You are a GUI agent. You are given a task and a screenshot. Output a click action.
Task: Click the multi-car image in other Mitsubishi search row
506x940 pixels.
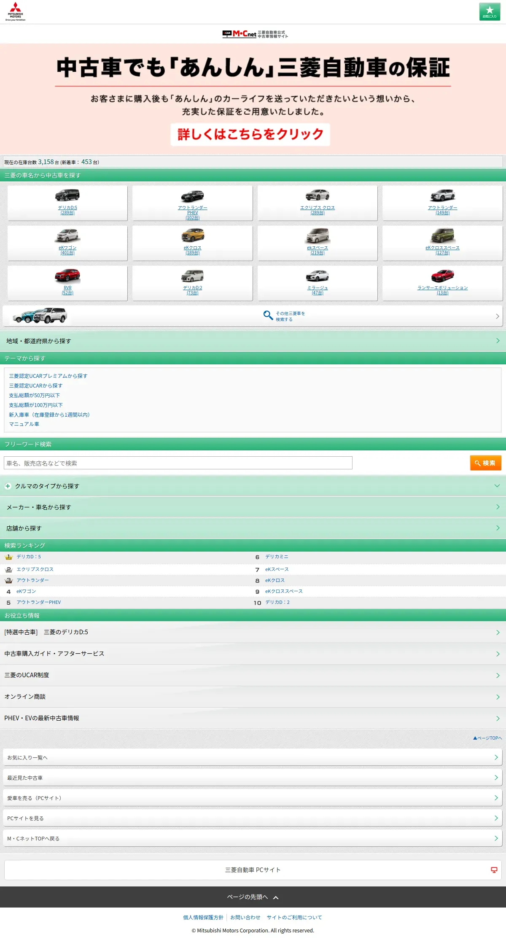pyautogui.click(x=40, y=315)
